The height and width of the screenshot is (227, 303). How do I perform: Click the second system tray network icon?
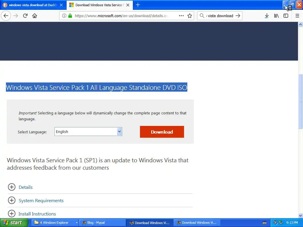(281, 223)
